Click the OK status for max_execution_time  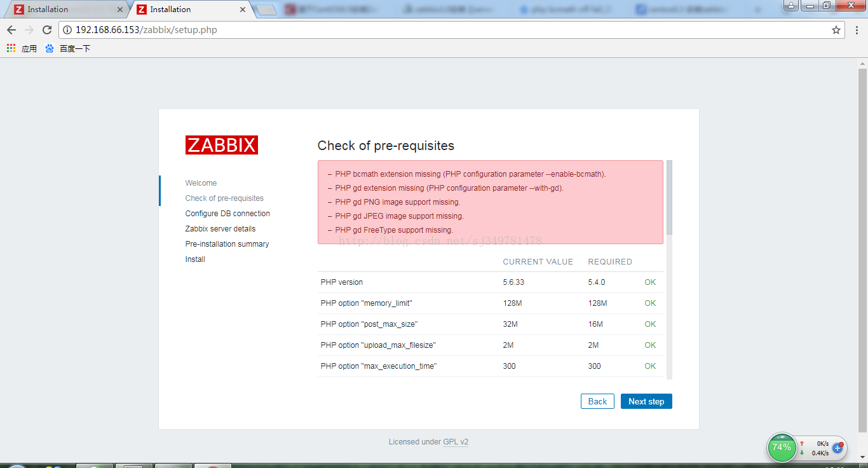(650, 366)
